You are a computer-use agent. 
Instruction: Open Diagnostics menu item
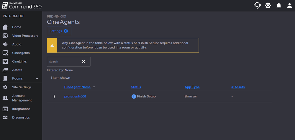[x=21, y=117]
